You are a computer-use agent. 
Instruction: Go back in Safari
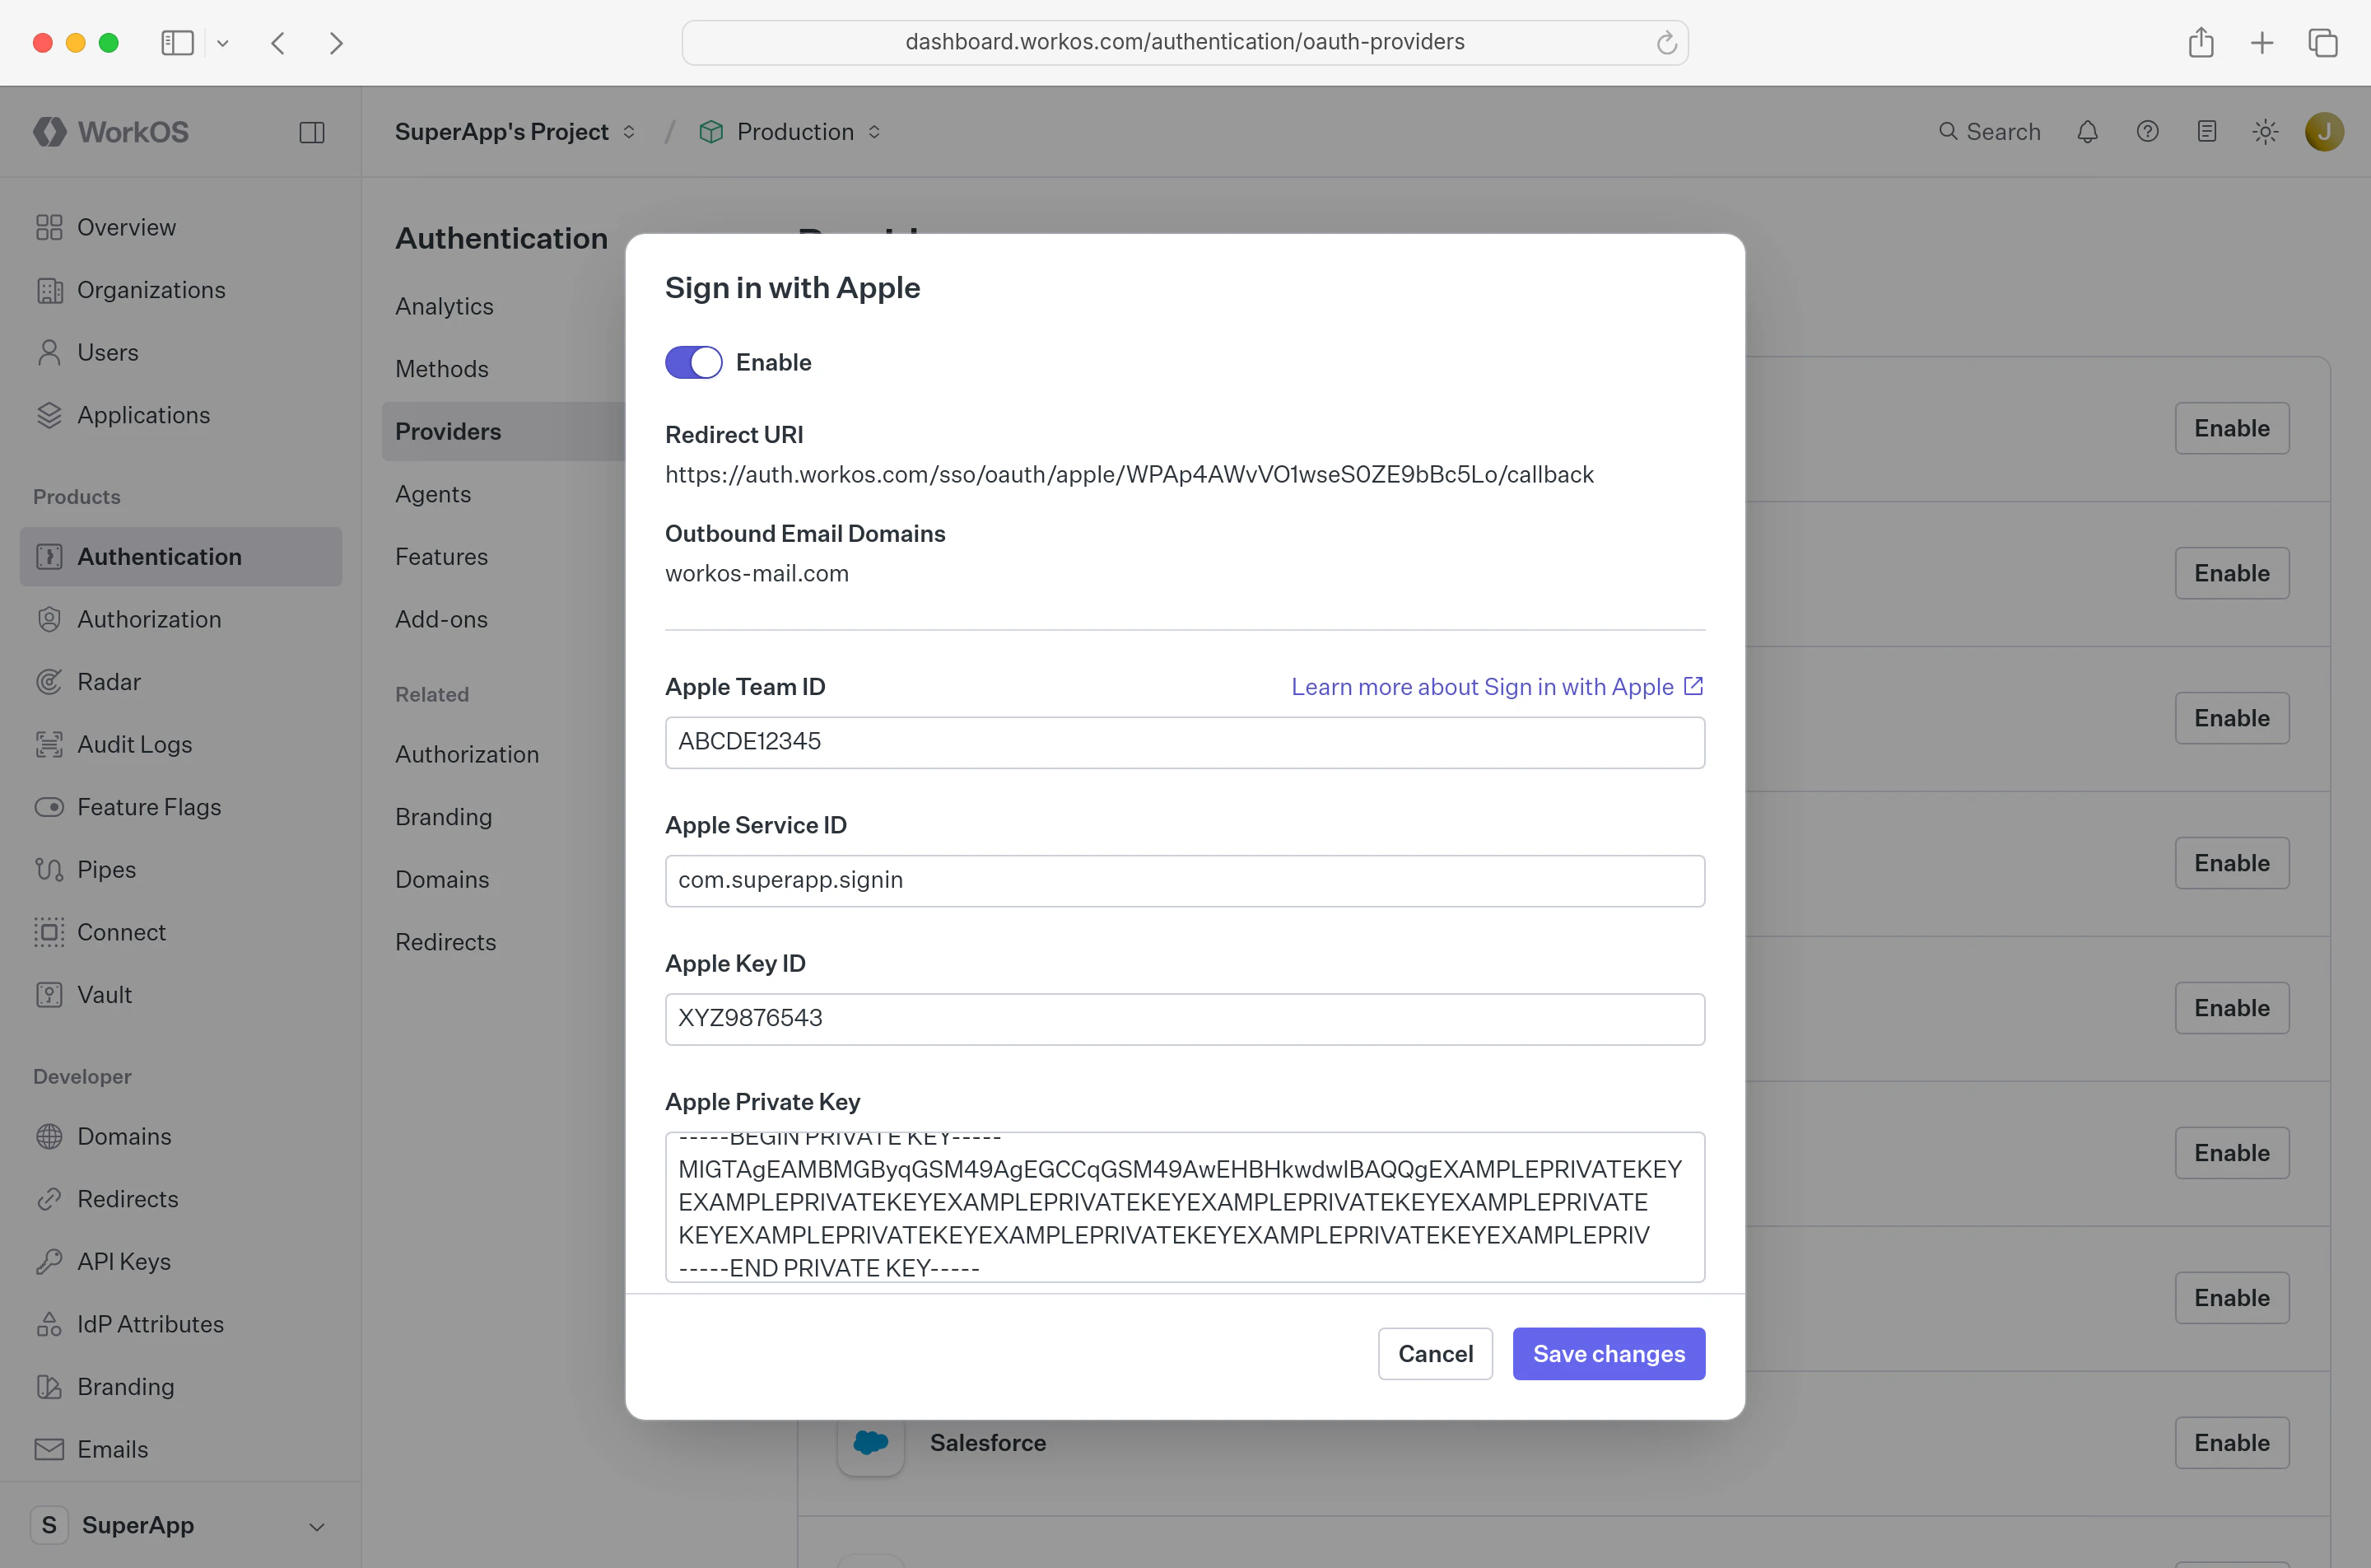click(279, 43)
